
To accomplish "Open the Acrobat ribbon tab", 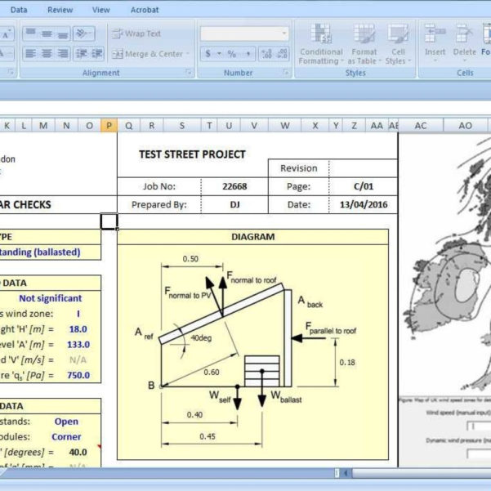I will click(145, 10).
